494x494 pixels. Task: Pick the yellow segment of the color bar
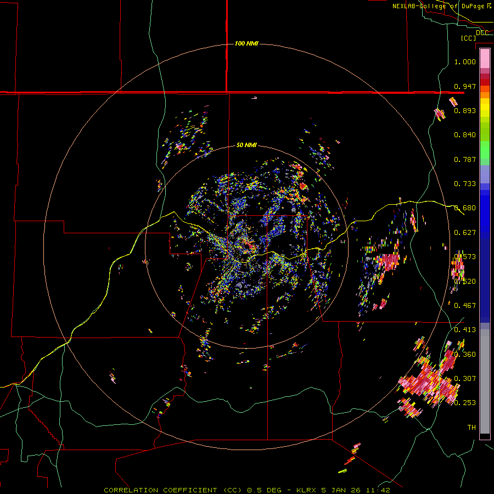[485, 108]
